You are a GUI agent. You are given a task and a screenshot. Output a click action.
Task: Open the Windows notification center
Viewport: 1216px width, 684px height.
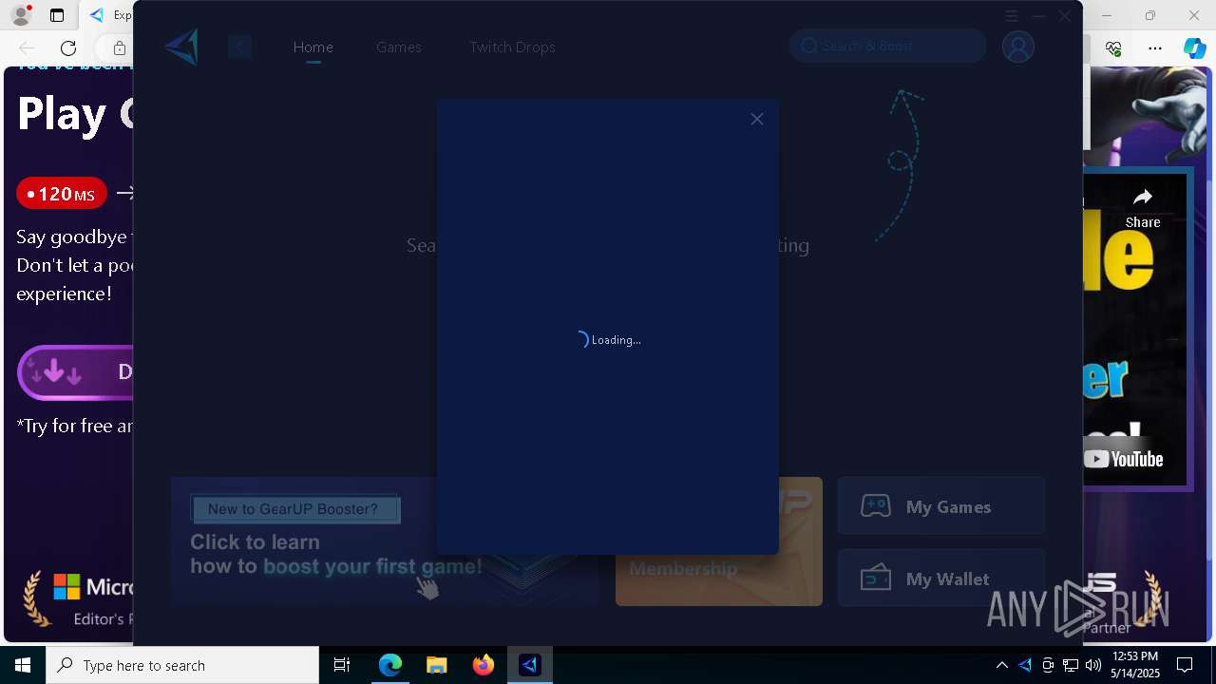pos(1185,665)
